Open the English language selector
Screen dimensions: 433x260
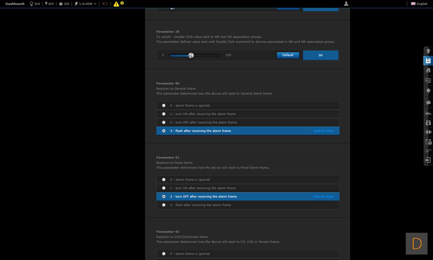pyautogui.click(x=419, y=4)
